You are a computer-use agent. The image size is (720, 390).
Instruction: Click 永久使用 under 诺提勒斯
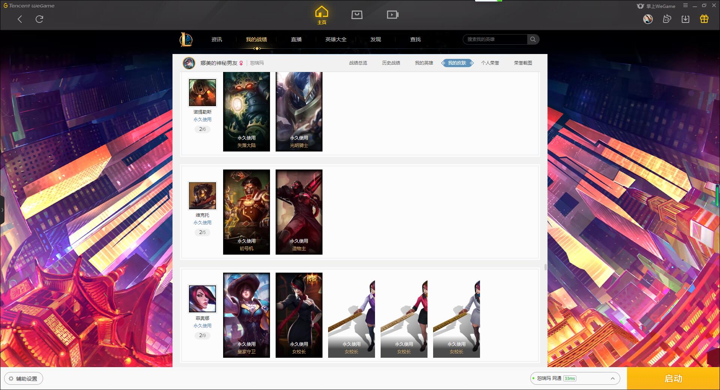(202, 120)
